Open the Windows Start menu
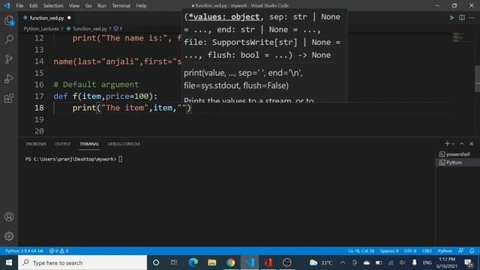The image size is (480, 270). tap(9, 262)
